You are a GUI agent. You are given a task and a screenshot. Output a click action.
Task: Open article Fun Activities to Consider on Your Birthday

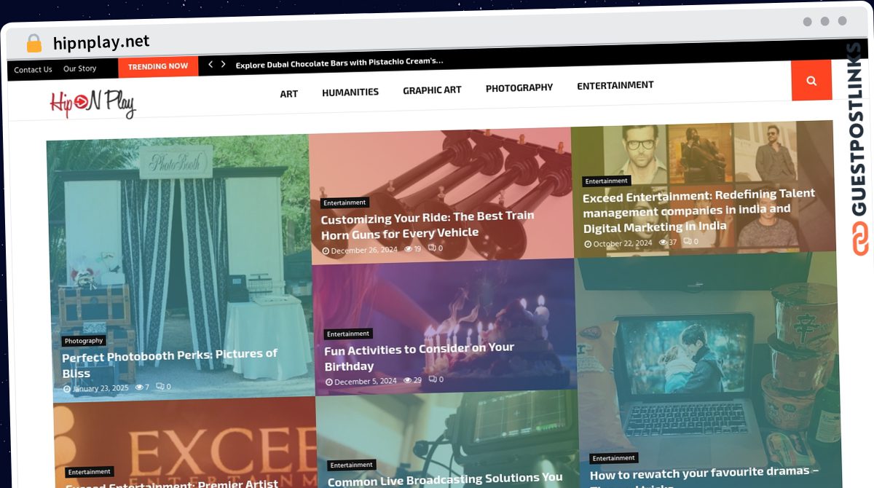[x=420, y=357]
